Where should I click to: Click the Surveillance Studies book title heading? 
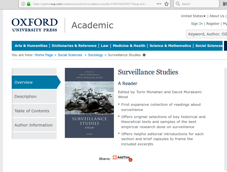pyautogui.click(x=148, y=72)
